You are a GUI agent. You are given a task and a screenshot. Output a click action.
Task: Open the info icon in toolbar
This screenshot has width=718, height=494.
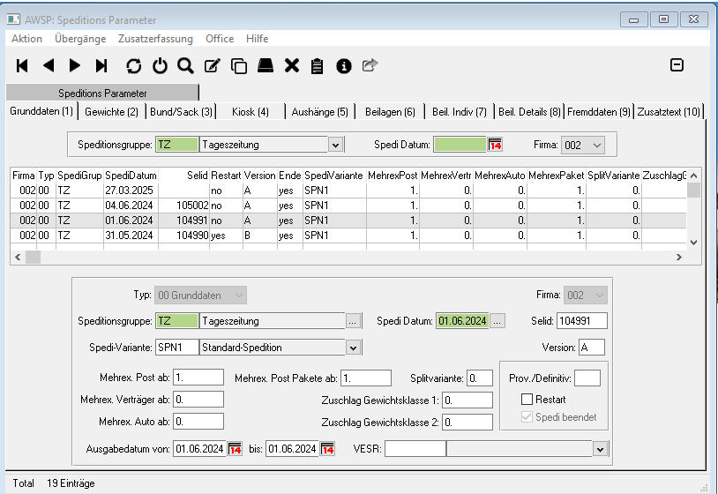pos(344,65)
